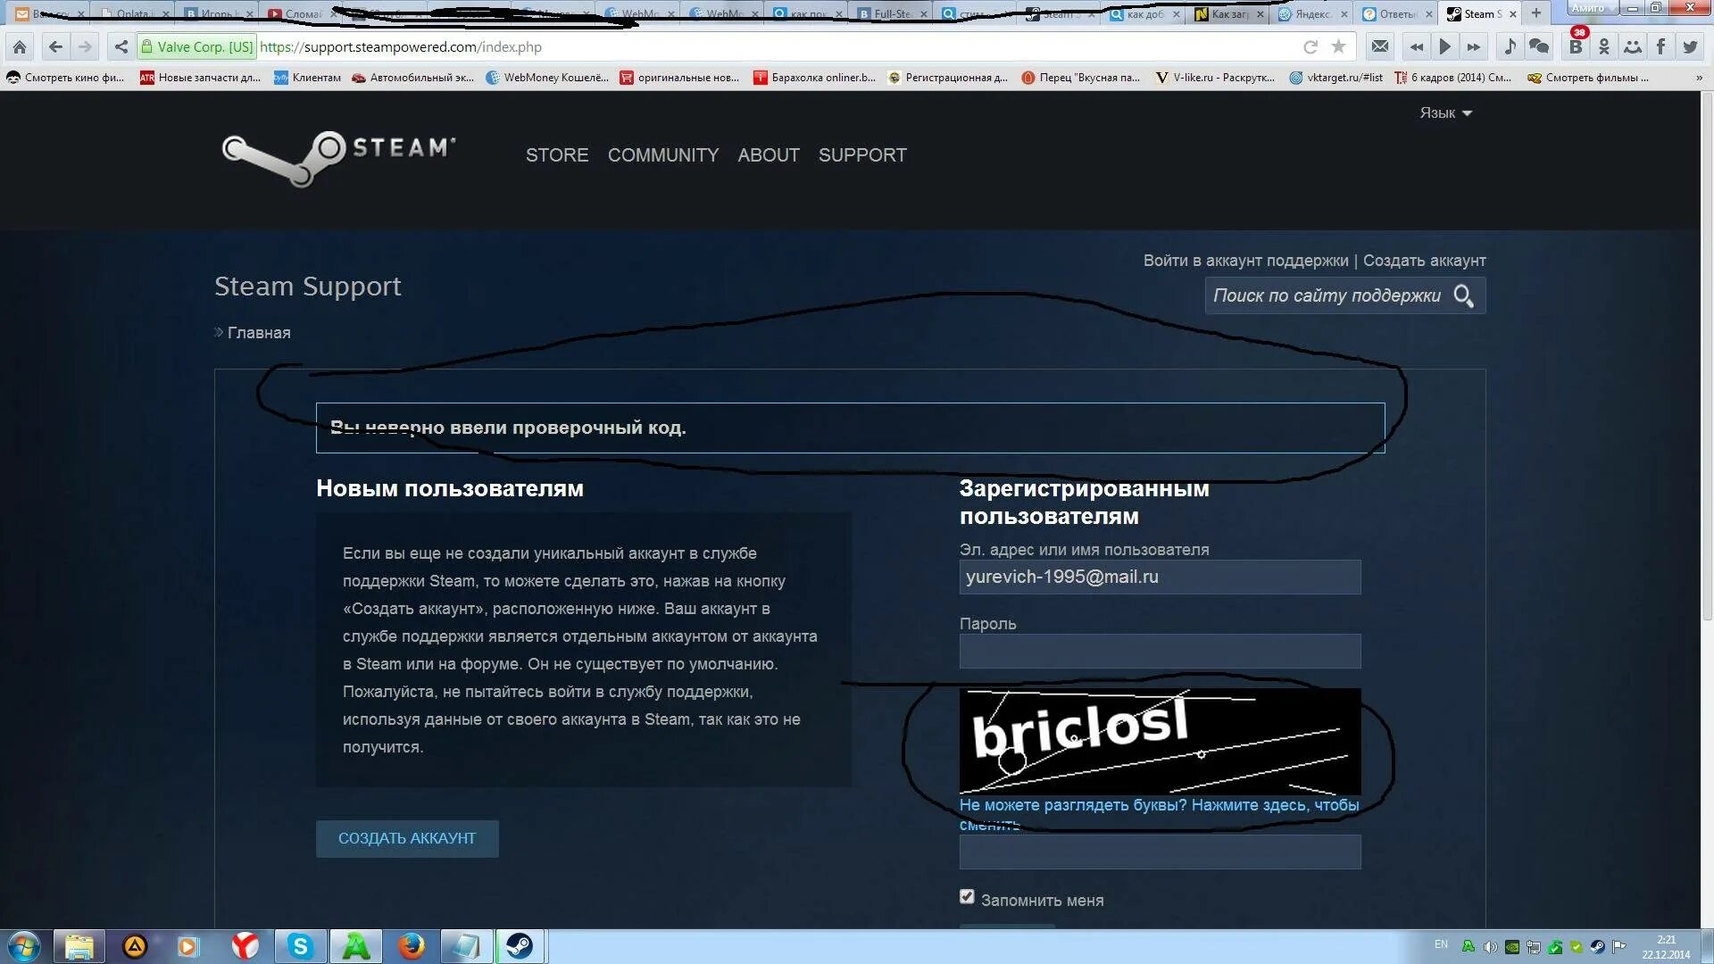Screen dimensions: 1714x964
Task: Click the Facebook icon in toolbar
Action: (1660, 46)
